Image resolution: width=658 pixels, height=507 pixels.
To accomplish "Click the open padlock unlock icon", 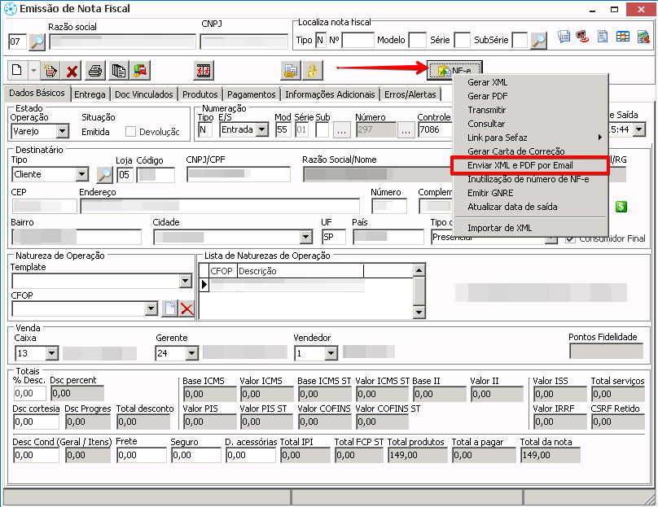I will coord(313,71).
